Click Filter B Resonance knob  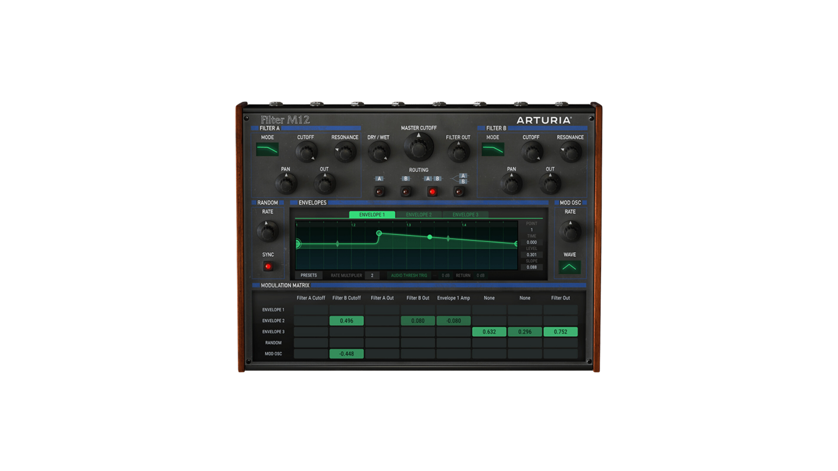click(570, 153)
